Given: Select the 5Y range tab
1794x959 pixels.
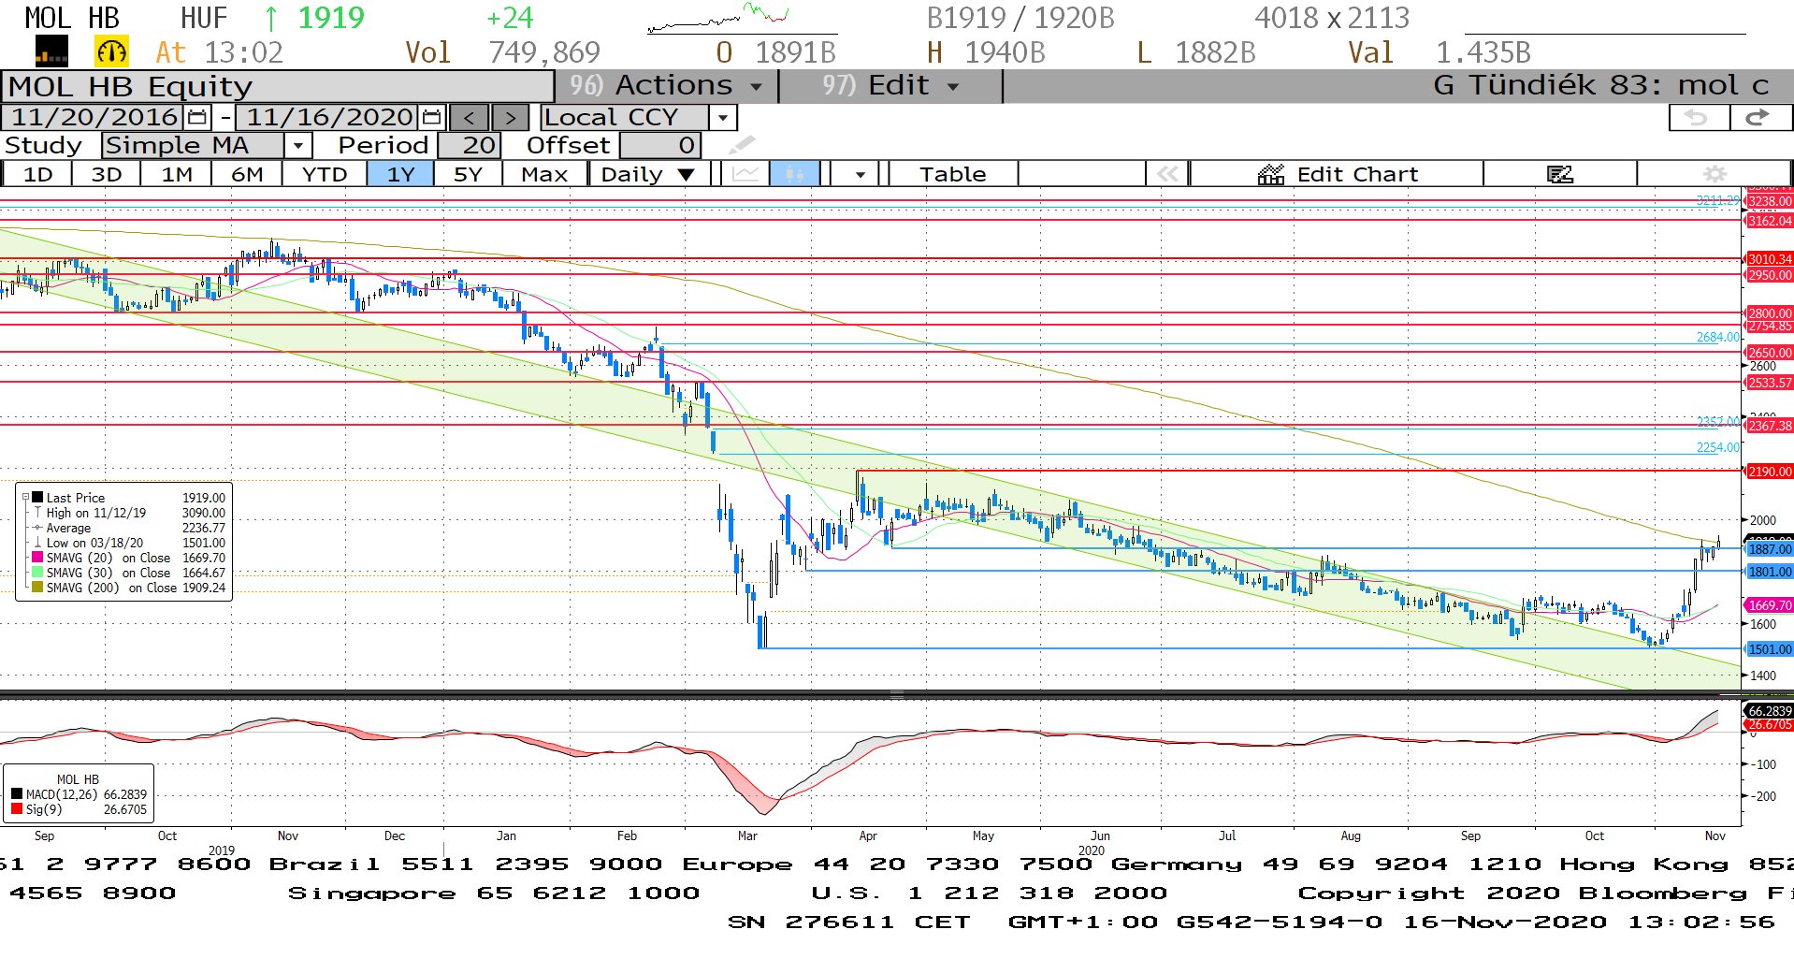Looking at the screenshot, I should (x=468, y=174).
